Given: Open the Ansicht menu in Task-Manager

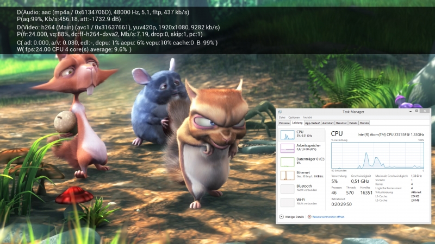Looking at the screenshot, I should pos(307,118).
